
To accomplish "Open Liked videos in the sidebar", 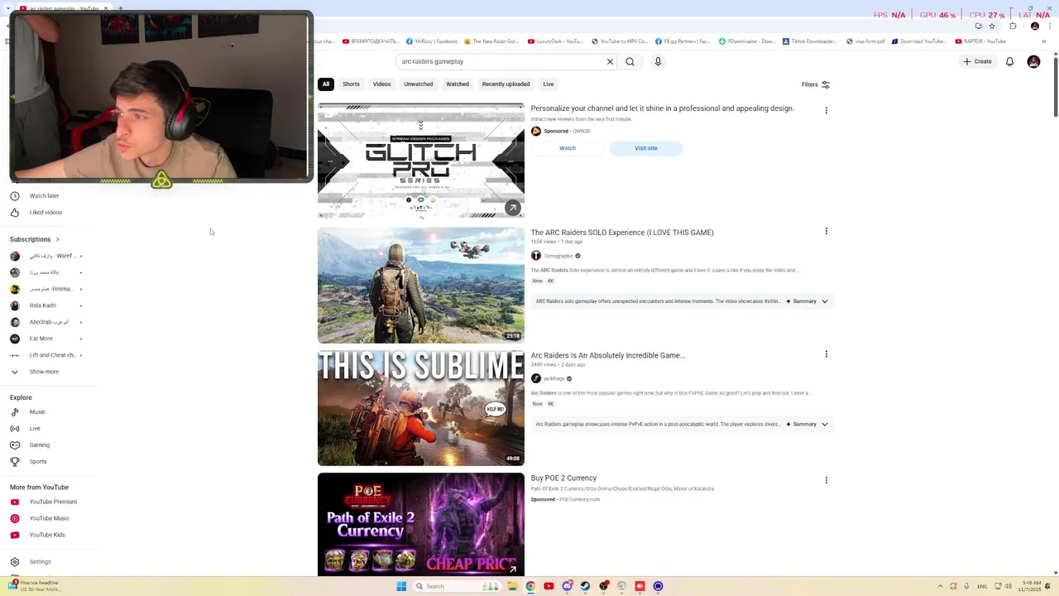I will [46, 213].
